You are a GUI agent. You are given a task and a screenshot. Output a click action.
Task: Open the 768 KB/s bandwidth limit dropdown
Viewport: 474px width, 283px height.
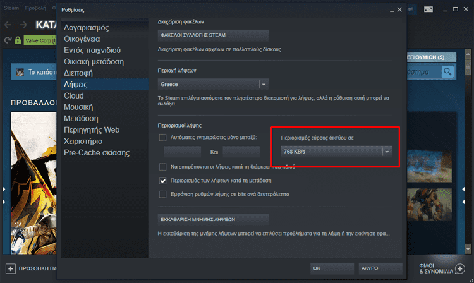(336, 152)
